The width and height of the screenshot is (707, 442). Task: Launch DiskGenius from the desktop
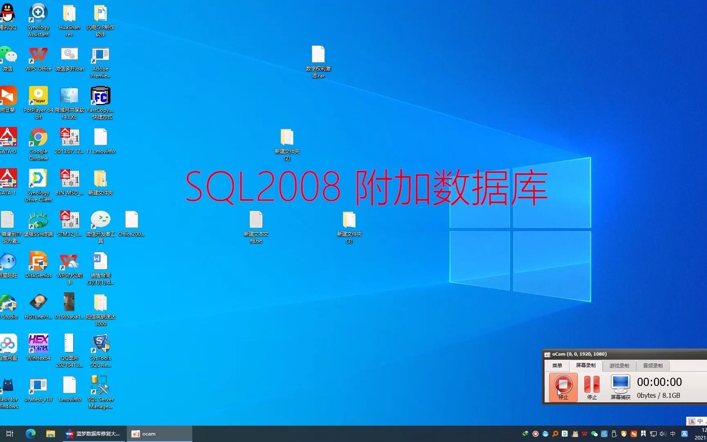(x=38, y=265)
